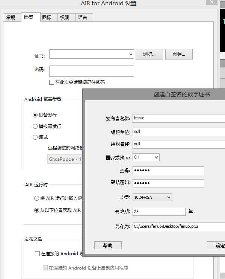Click the 帮助 button
Screen dimensions: 225x279
pyautogui.click(x=108, y=245)
